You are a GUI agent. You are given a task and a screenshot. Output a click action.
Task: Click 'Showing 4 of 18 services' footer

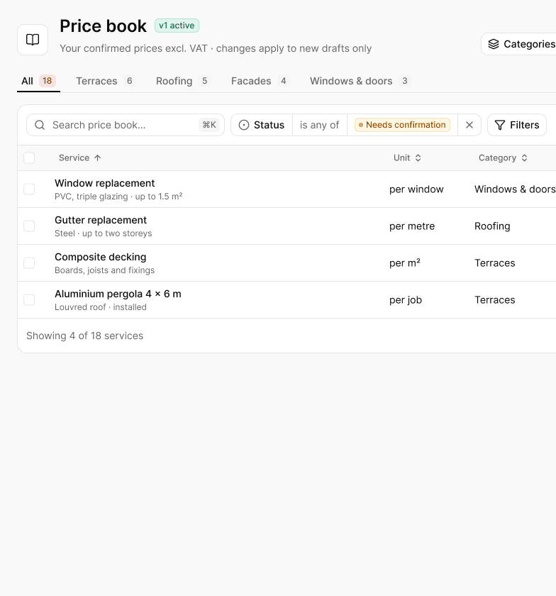[x=85, y=336]
